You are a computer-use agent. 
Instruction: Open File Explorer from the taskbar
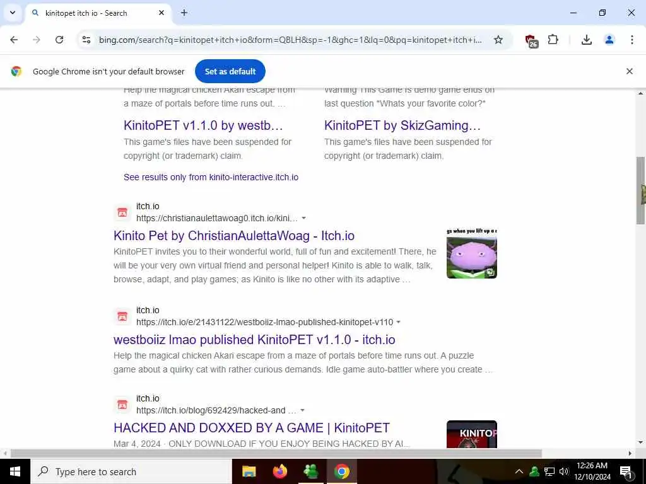(x=249, y=471)
